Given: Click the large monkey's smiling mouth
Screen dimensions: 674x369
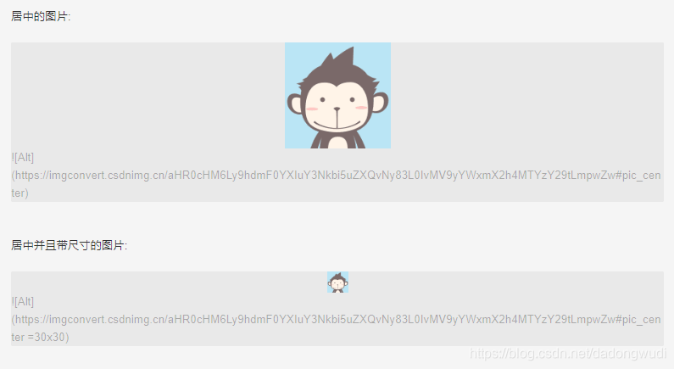Looking at the screenshot, I should tap(337, 126).
